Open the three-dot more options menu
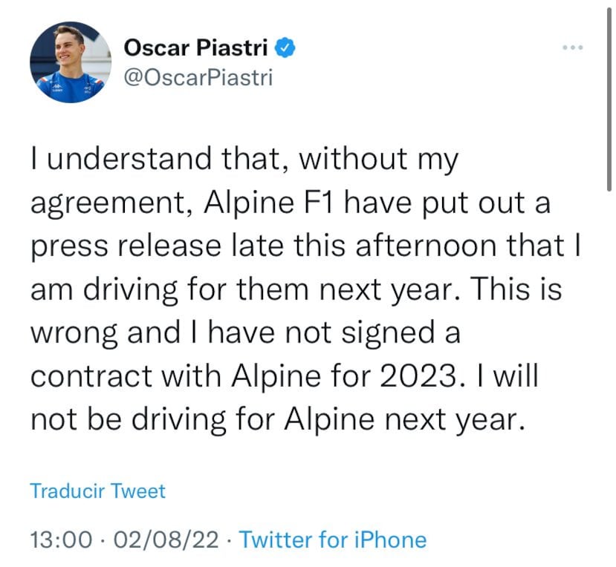Screen dimensions: 616x567 (x=572, y=47)
